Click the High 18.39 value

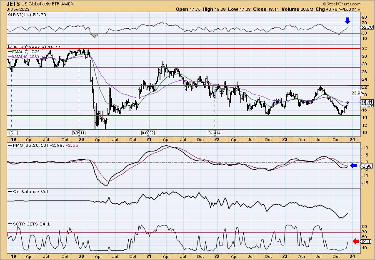214,9
